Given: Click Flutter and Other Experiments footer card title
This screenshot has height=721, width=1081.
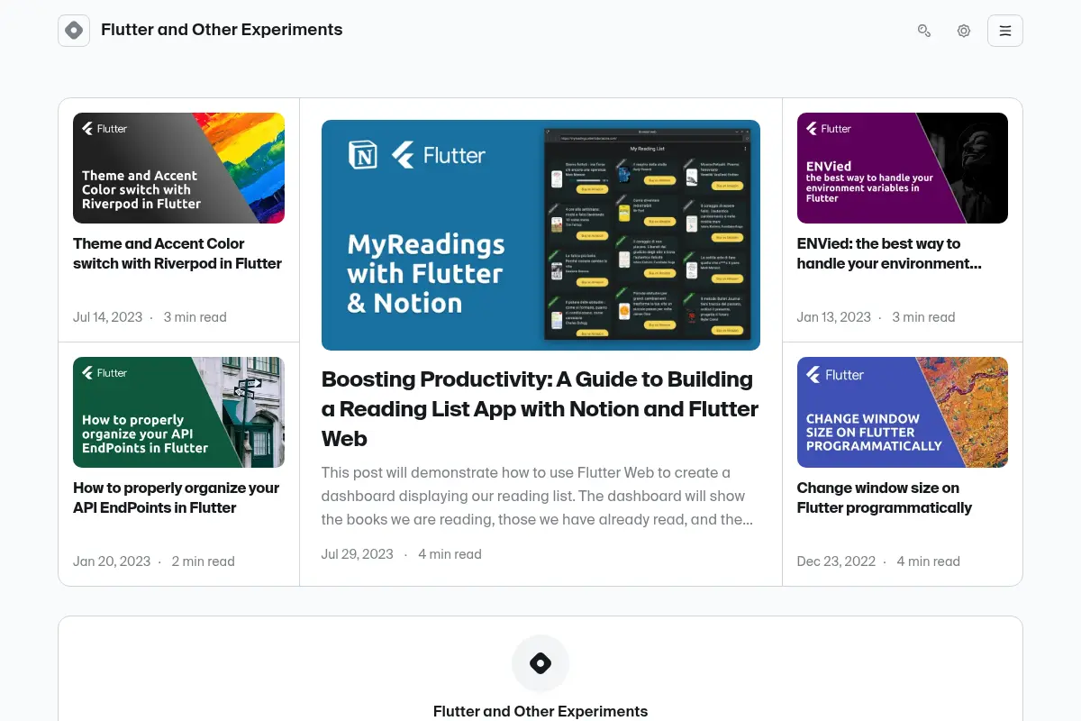Looking at the screenshot, I should coord(540,711).
